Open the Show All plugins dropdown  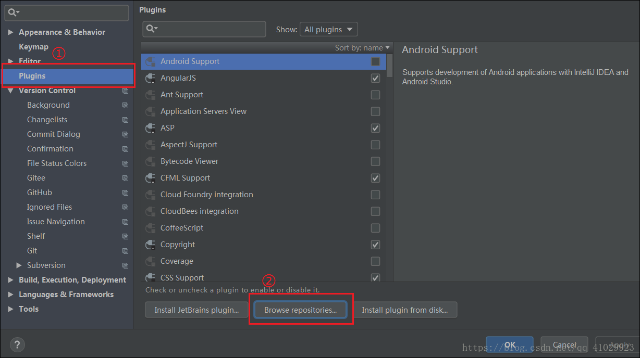(x=328, y=30)
